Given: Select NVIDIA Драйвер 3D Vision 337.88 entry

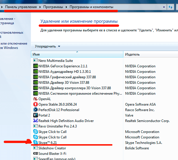Looking at the screenshot, I should (64, 83).
